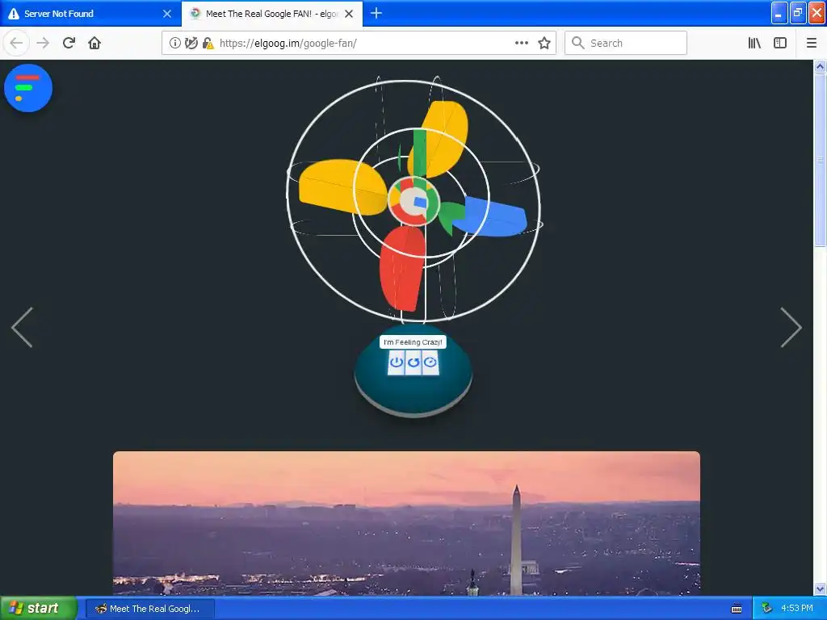Screen dimensions: 827x620
Task: Open the page actions three-dot menu
Action: [x=521, y=44]
